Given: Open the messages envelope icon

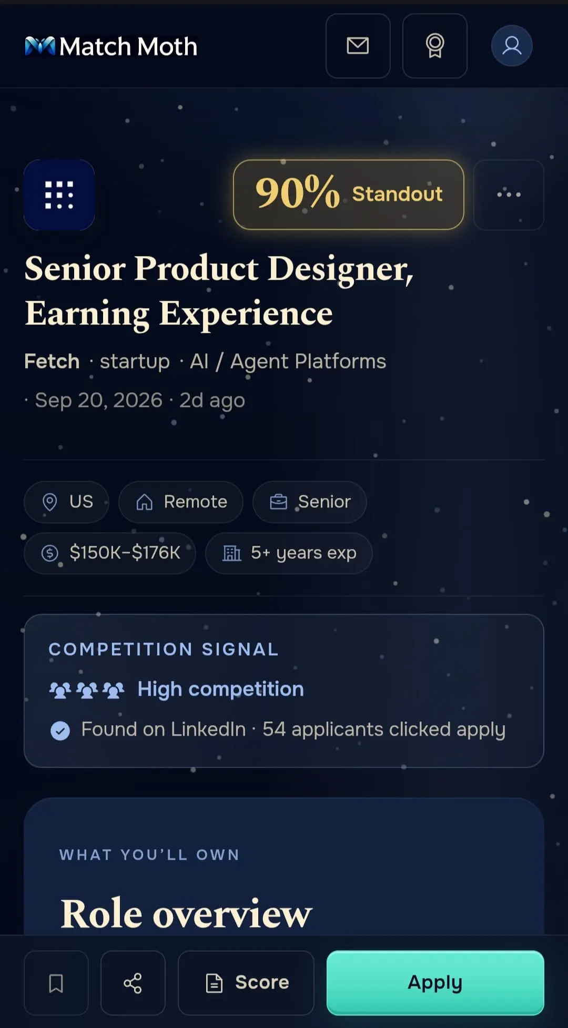Looking at the screenshot, I should 358,46.
